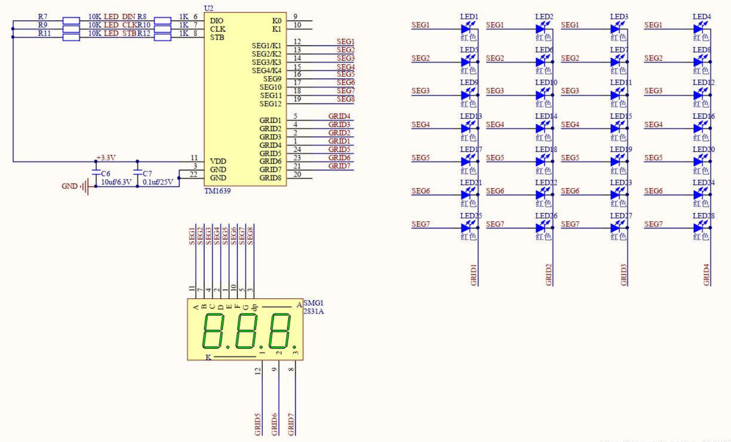Select pin number 20 on U2
The height and width of the screenshot is (442, 731).
(x=297, y=174)
